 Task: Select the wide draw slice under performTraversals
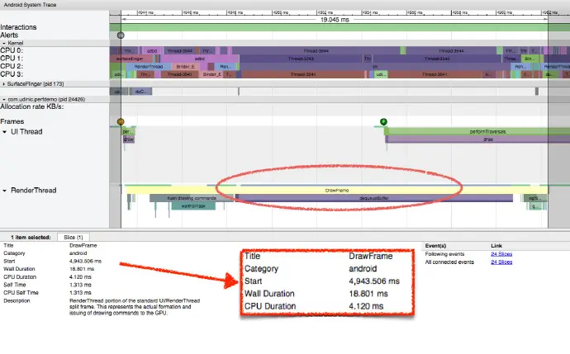coord(477,139)
